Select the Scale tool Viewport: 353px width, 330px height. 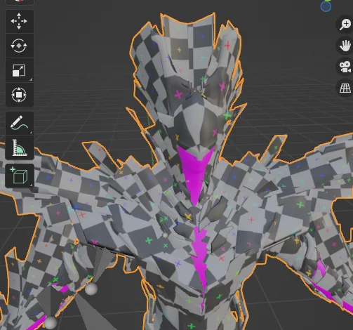click(19, 70)
